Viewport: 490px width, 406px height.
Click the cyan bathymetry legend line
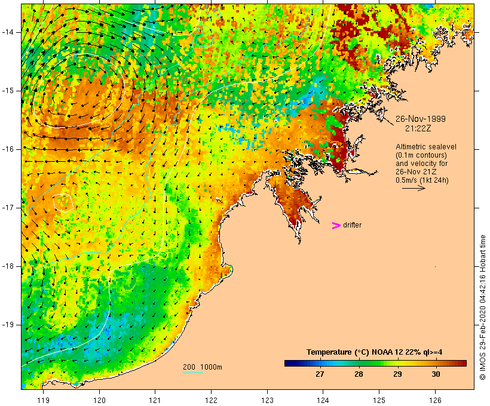(x=193, y=373)
